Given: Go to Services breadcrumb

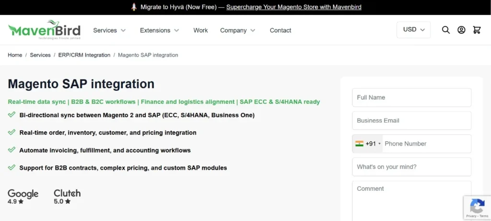Looking at the screenshot, I should pos(40,55).
